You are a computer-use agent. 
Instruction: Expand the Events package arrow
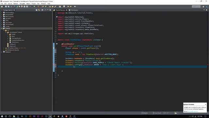8,34
